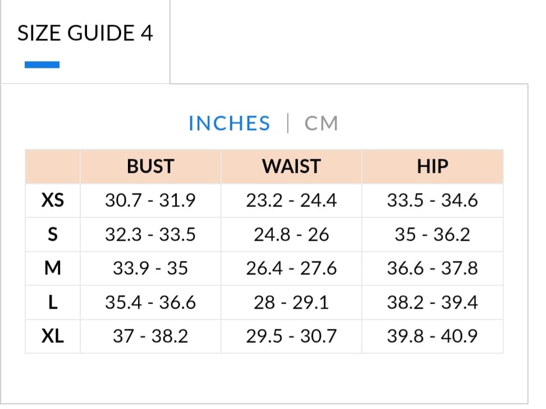The height and width of the screenshot is (409, 546).
Task: Select the S size row label
Action: (53, 235)
